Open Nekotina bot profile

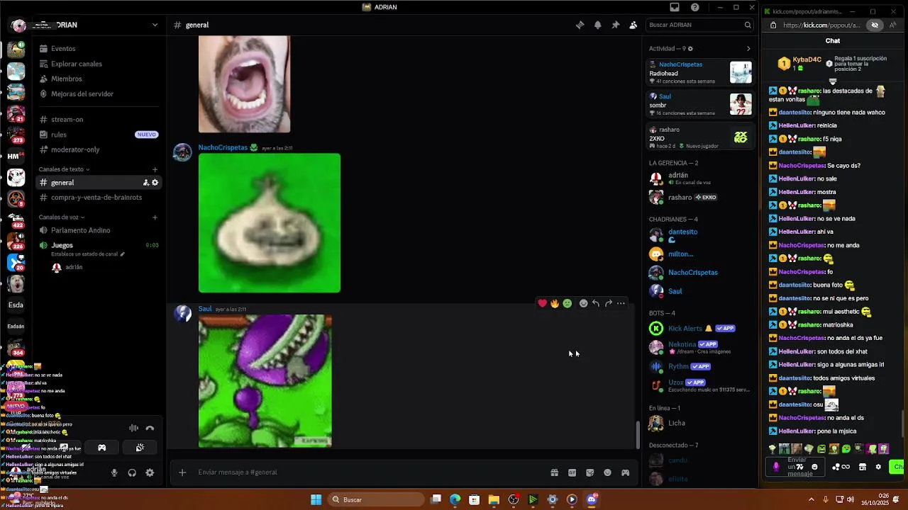(x=700, y=347)
